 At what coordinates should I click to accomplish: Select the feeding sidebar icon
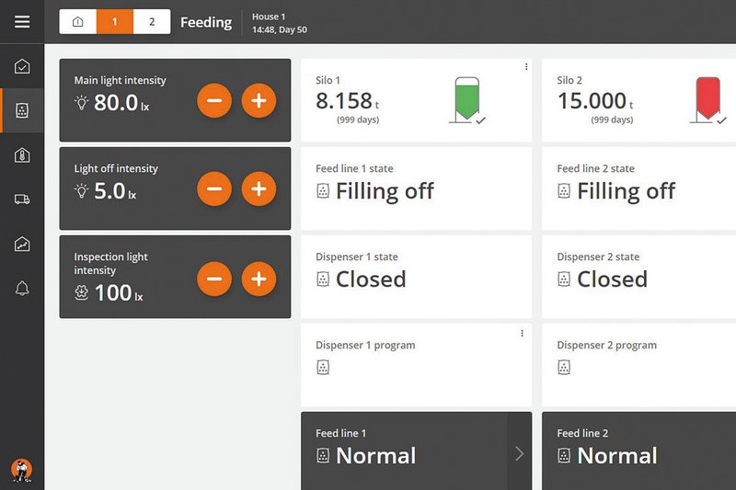(x=22, y=111)
